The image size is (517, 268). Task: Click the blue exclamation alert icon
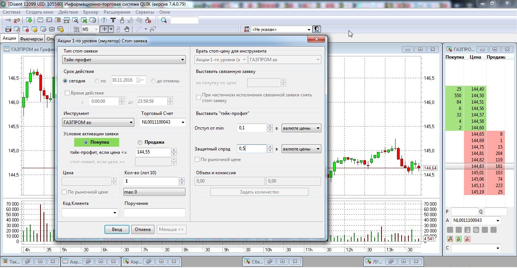coord(104,20)
